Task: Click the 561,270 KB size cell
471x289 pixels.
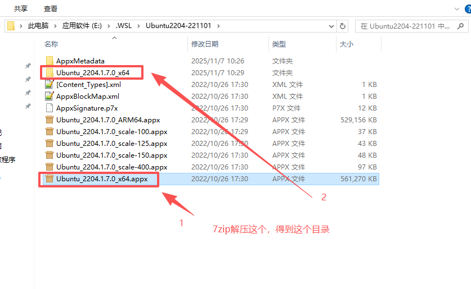Action: tap(358, 179)
